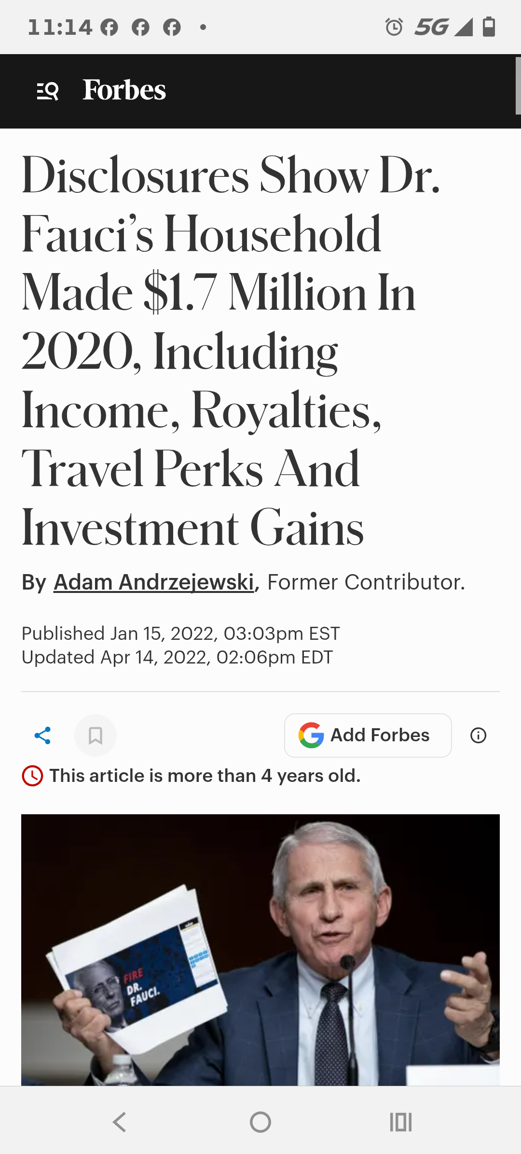Share this article via share icon
The image size is (521, 1154).
42,736
